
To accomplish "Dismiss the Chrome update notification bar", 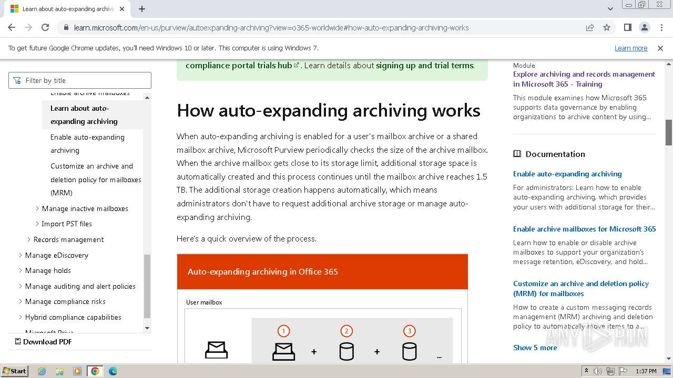I will click(660, 48).
